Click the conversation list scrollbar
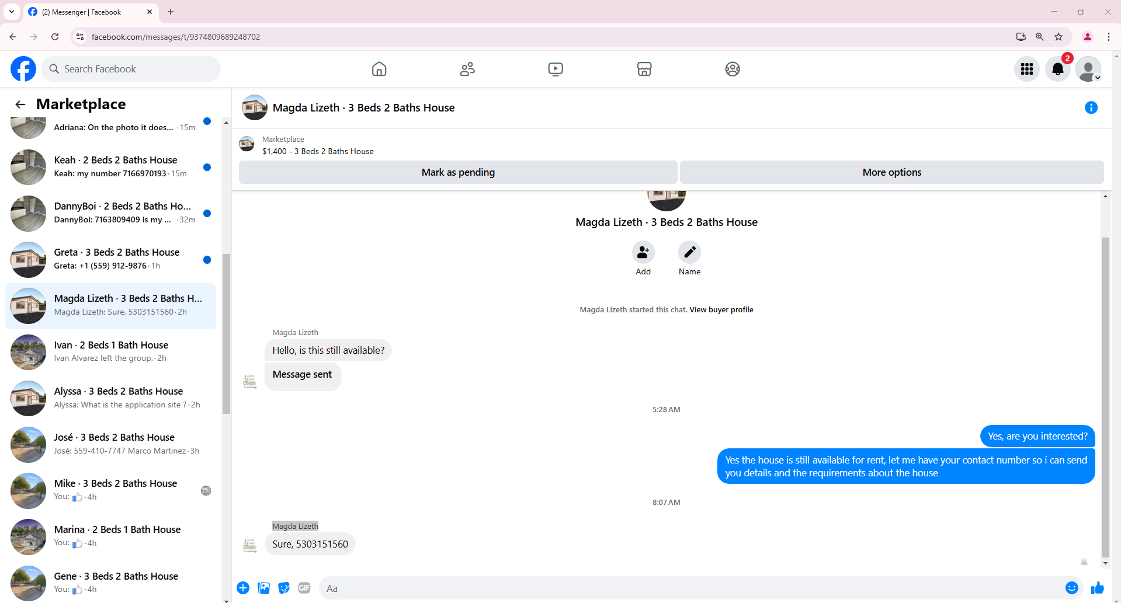The height and width of the screenshot is (603, 1121). point(226,333)
